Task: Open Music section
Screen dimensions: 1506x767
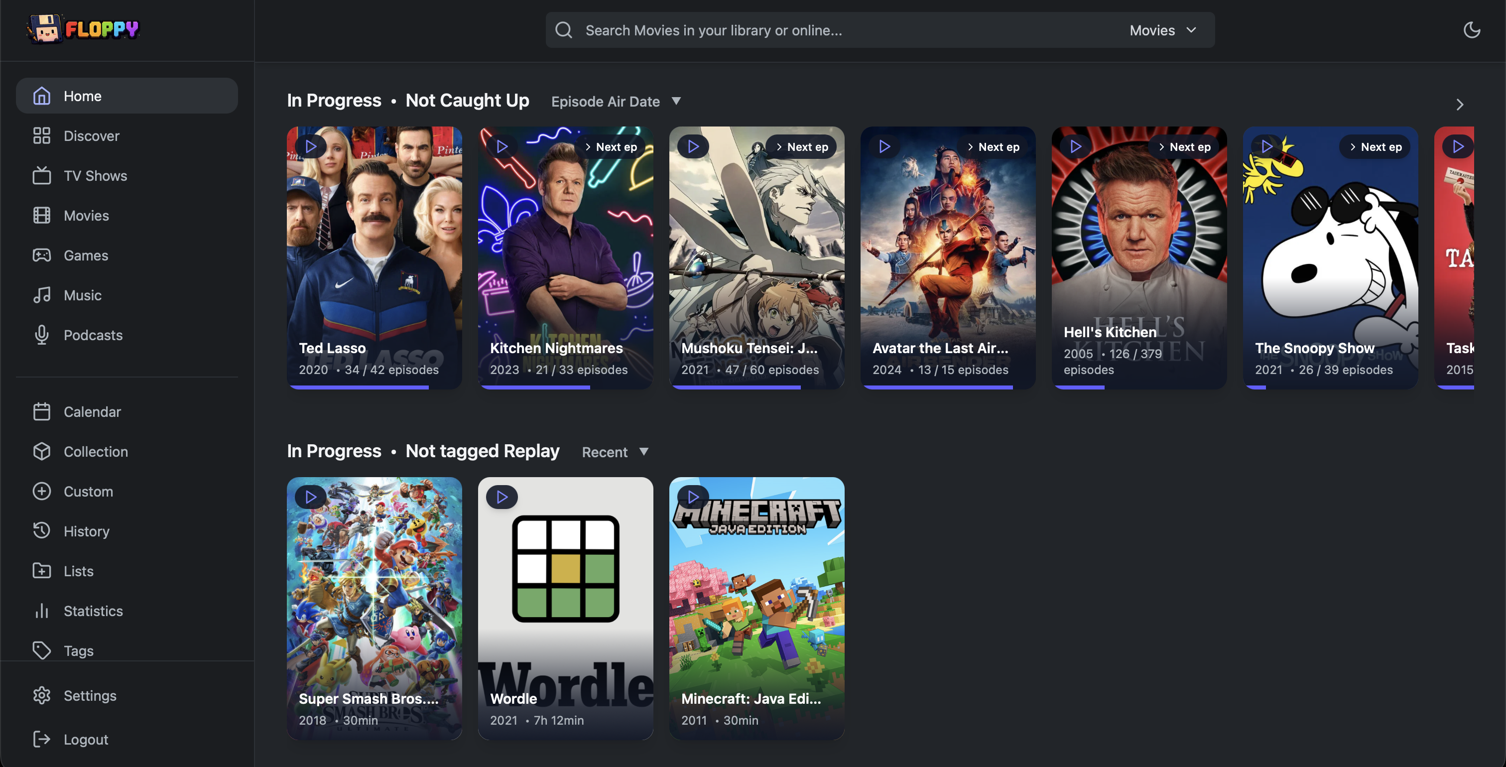Action: point(127,295)
